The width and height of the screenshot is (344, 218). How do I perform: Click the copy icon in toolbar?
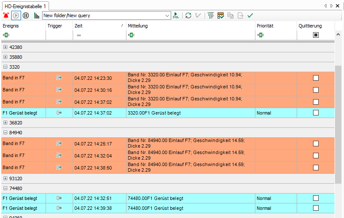[x=230, y=15]
